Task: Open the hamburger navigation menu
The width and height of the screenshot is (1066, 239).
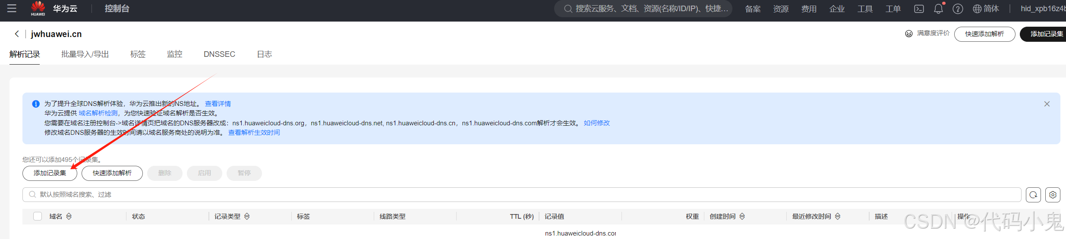Action: (x=12, y=8)
